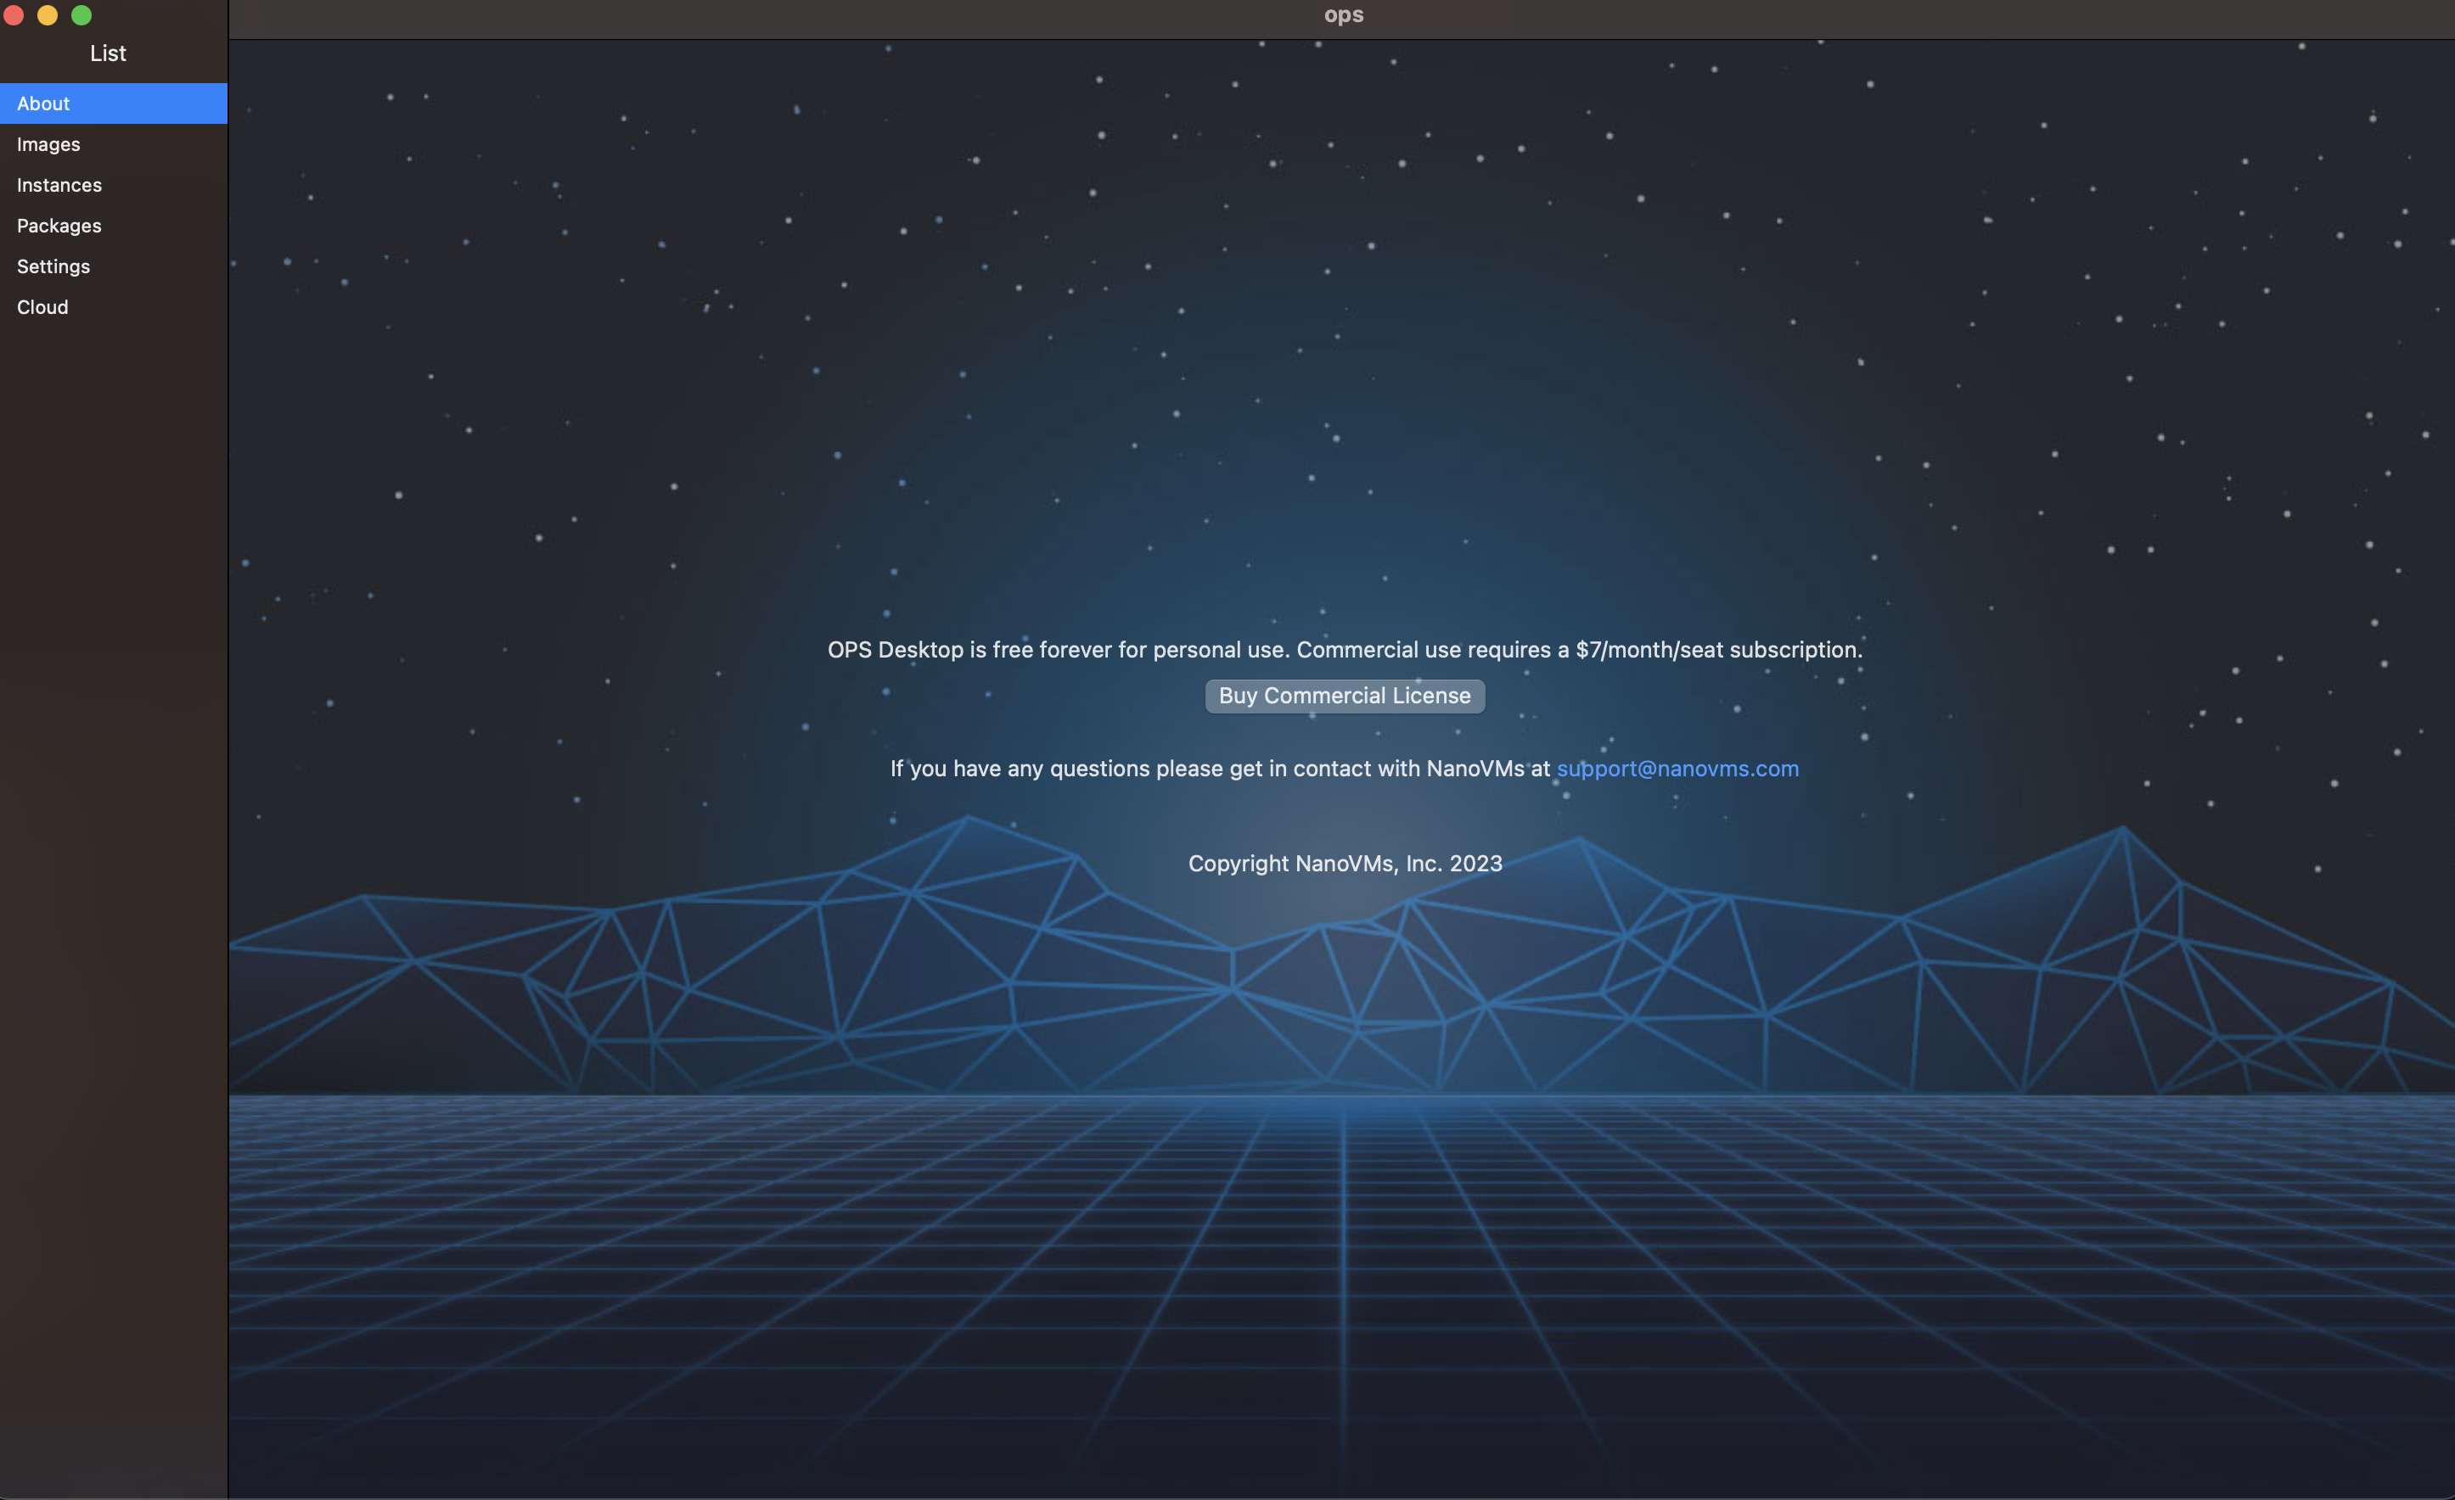Click the 'If you have any questions' sentence
The image size is (2455, 1500).
(x=1221, y=769)
